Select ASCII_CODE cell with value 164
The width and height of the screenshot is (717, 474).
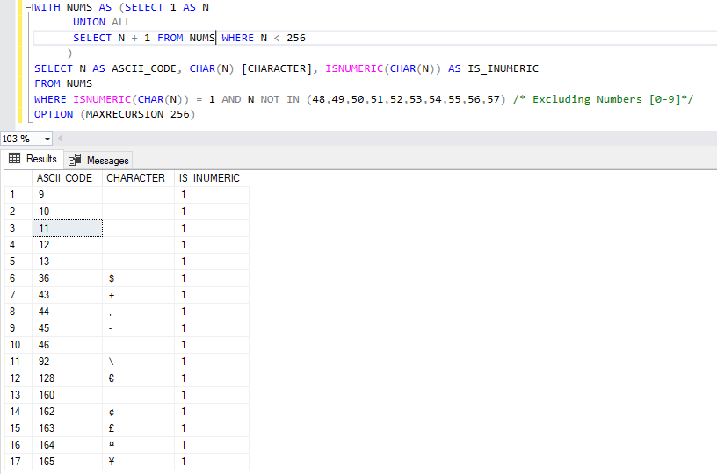click(67, 445)
